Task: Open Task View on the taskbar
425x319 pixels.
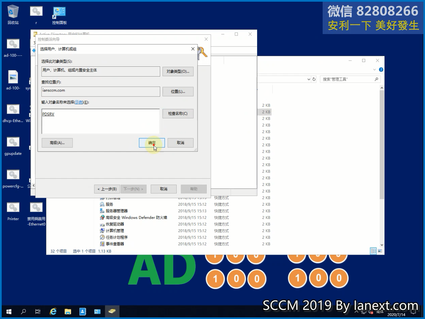Action: [x=38, y=311]
